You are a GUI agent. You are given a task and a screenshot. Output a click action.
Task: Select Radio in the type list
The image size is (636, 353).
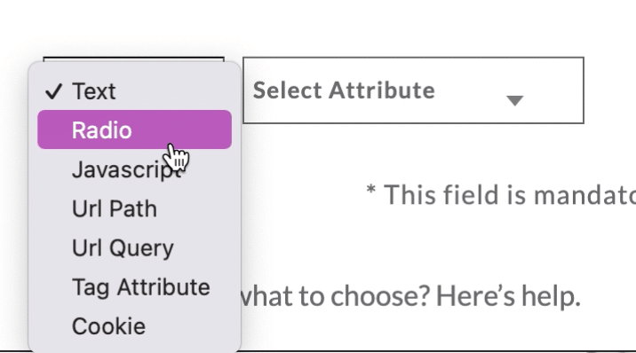[134, 129]
